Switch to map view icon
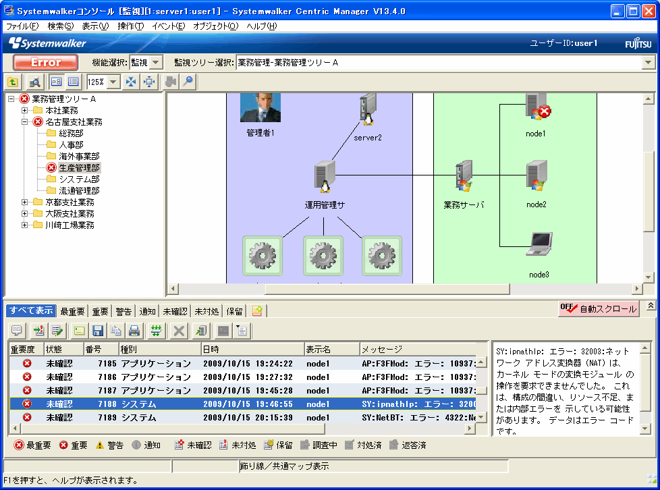The image size is (660, 490). tap(57, 82)
